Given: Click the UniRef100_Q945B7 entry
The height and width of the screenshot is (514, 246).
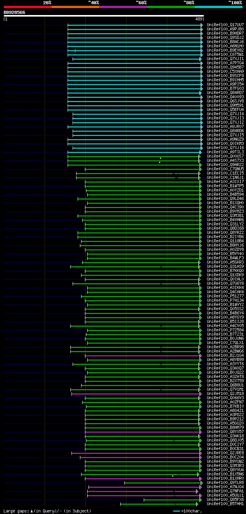Looking at the screenshot, I should [x=225, y=67].
